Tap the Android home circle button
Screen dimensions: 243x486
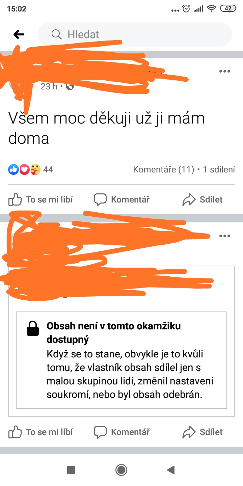pos(121,470)
